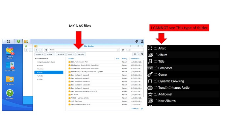Select the music shared folder
The height and width of the screenshot is (127, 227).
[49, 72]
